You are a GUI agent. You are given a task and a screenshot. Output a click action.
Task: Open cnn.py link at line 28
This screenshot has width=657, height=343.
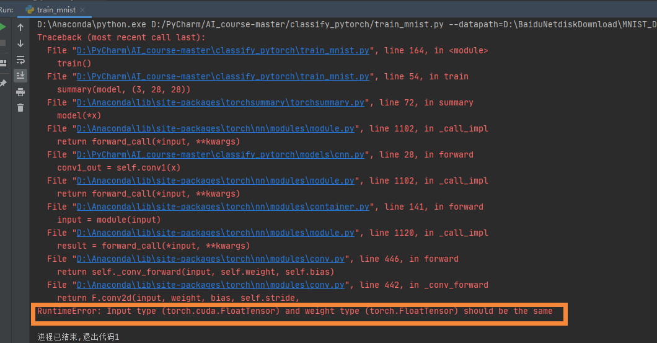(x=221, y=154)
